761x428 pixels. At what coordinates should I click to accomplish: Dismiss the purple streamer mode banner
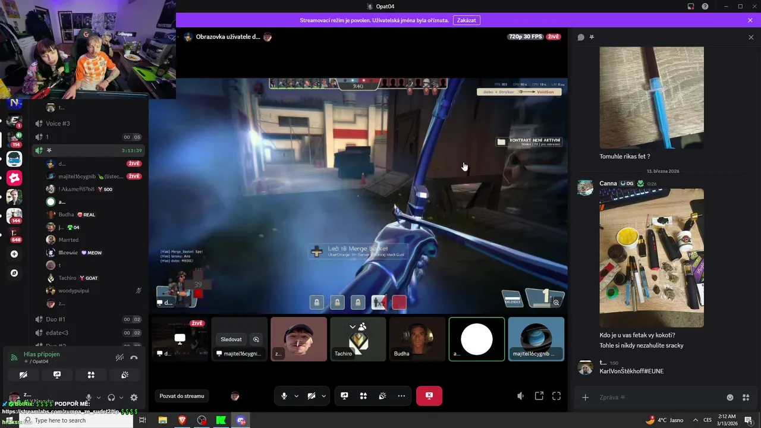(x=750, y=20)
